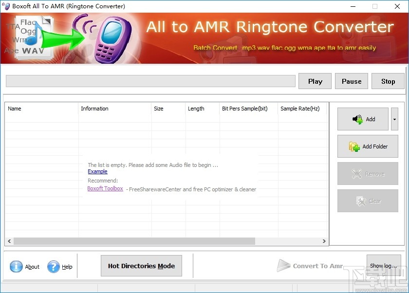Viewport: 409px width, 293px height.
Task: Click the Play button
Action: (x=315, y=81)
